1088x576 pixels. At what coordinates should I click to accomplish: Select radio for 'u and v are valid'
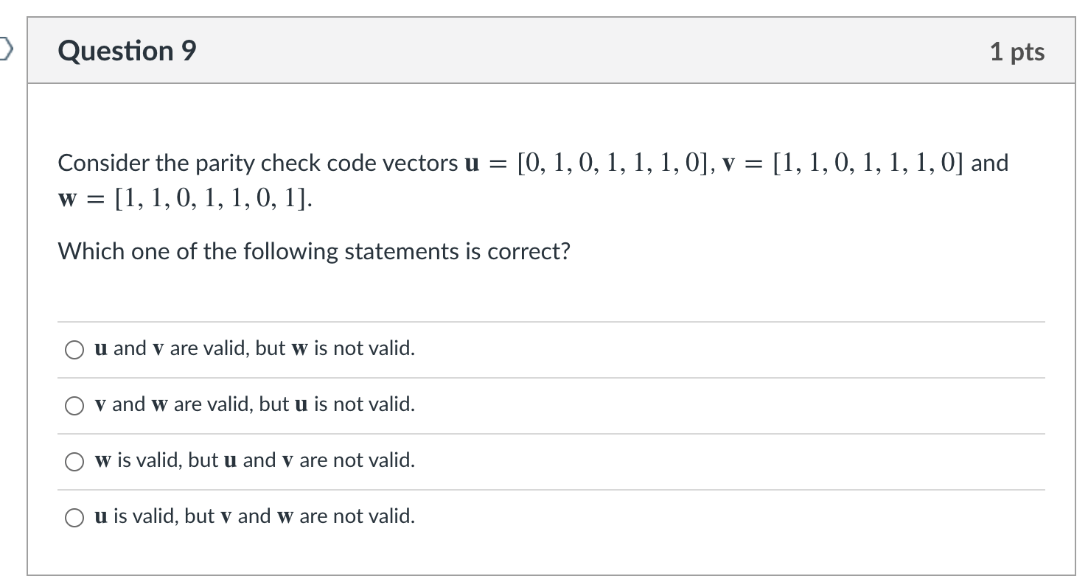tap(74, 350)
